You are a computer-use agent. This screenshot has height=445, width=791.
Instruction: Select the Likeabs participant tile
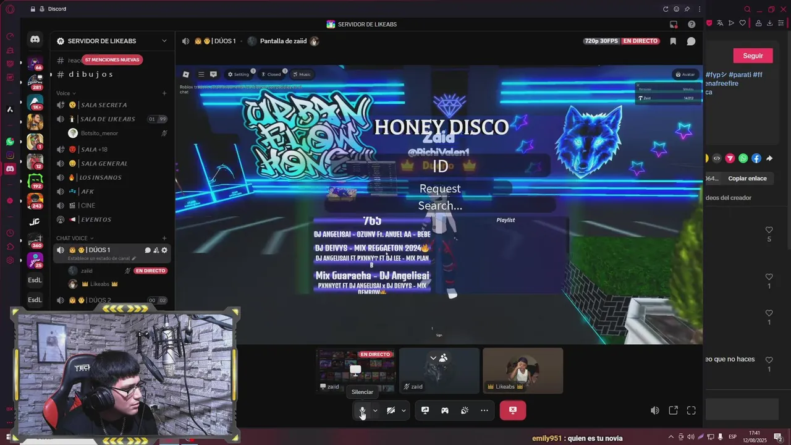coord(523,370)
